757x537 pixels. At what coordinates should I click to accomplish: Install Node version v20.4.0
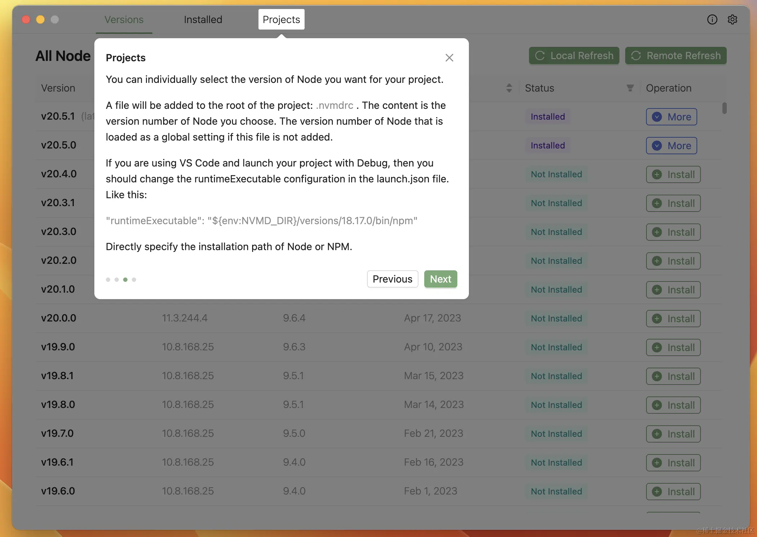click(x=673, y=174)
